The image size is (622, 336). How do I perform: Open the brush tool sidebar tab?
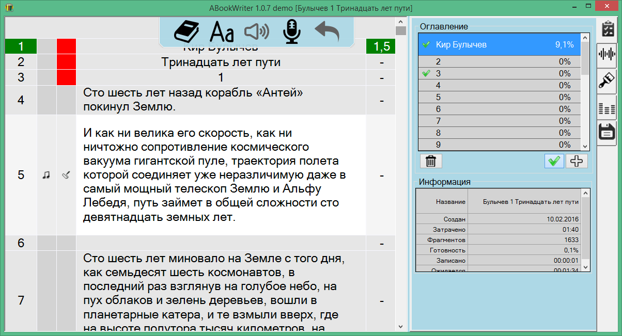[607, 81]
